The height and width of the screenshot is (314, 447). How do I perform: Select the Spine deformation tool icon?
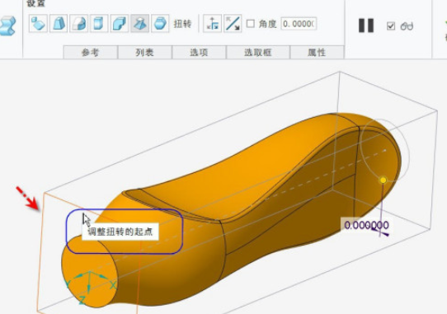click(78, 23)
